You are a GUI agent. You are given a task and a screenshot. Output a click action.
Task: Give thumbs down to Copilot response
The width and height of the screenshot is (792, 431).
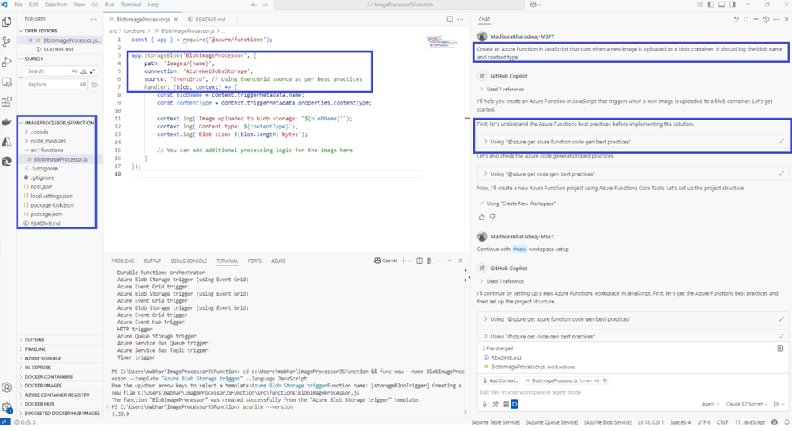(x=492, y=217)
